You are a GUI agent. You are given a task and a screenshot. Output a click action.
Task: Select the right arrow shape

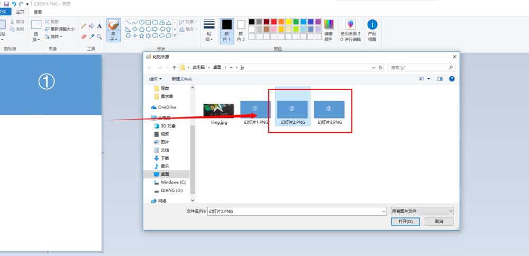155,29
